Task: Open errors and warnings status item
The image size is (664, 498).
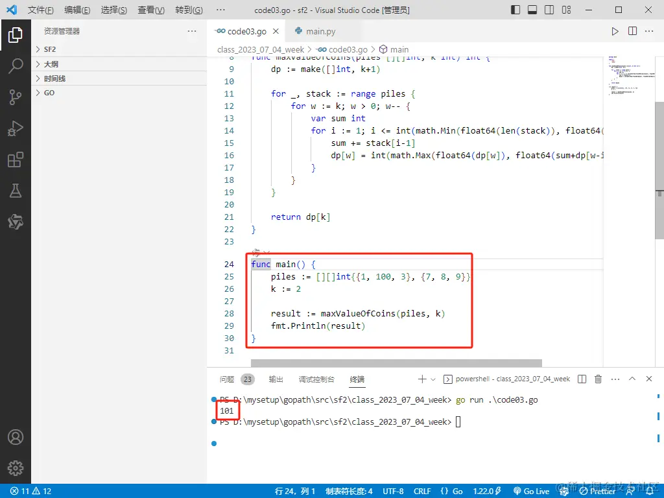Action: (30, 492)
